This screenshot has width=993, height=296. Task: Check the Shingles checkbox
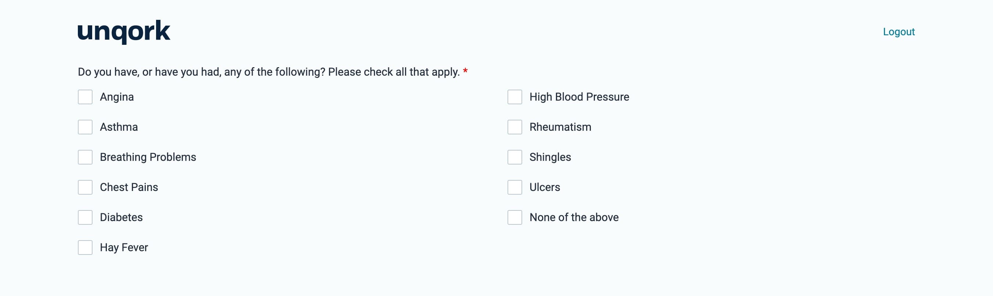click(514, 157)
